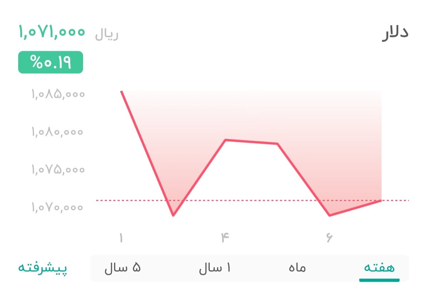Click the ۶ label on the x-axis

(x=330, y=235)
